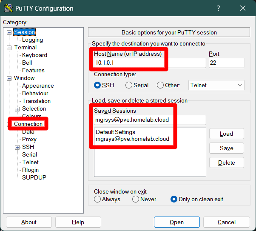Select the Other connection type radio

pos(160,85)
